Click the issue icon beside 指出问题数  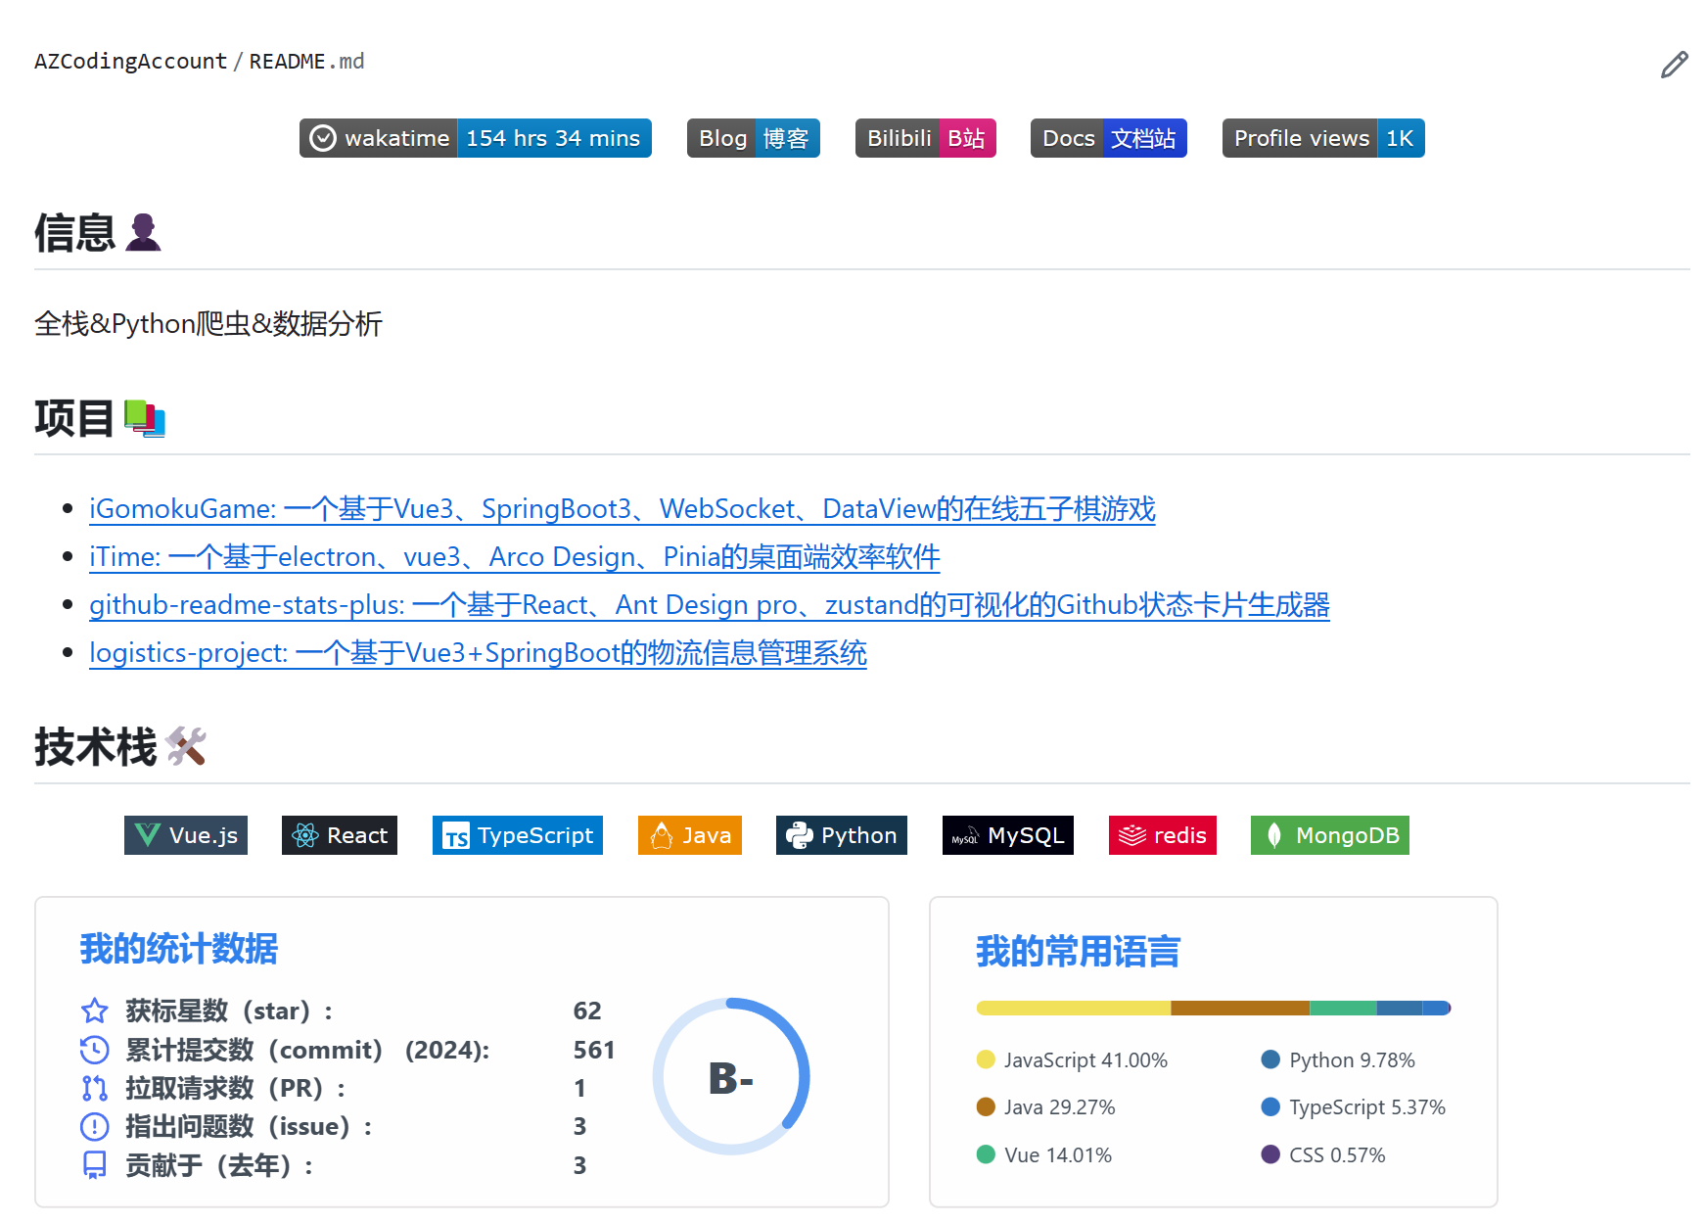tap(94, 1127)
